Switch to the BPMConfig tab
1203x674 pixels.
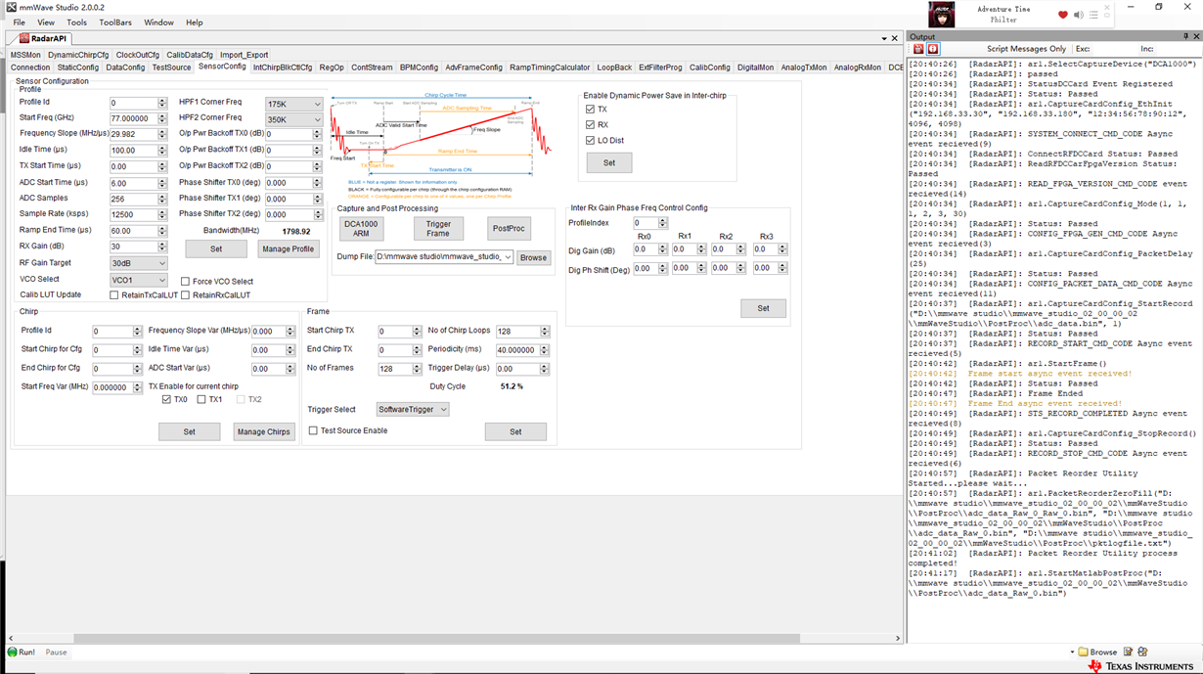point(419,67)
